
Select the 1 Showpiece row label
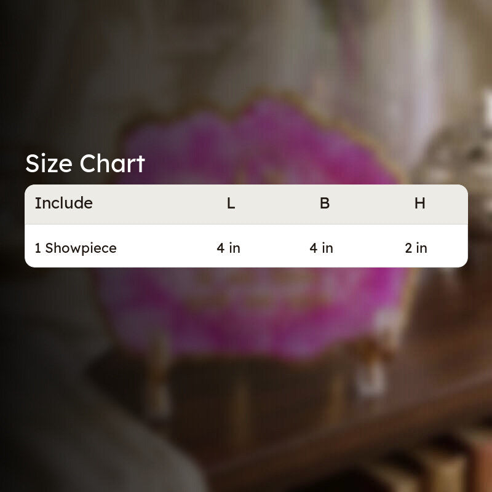pyautogui.click(x=76, y=248)
